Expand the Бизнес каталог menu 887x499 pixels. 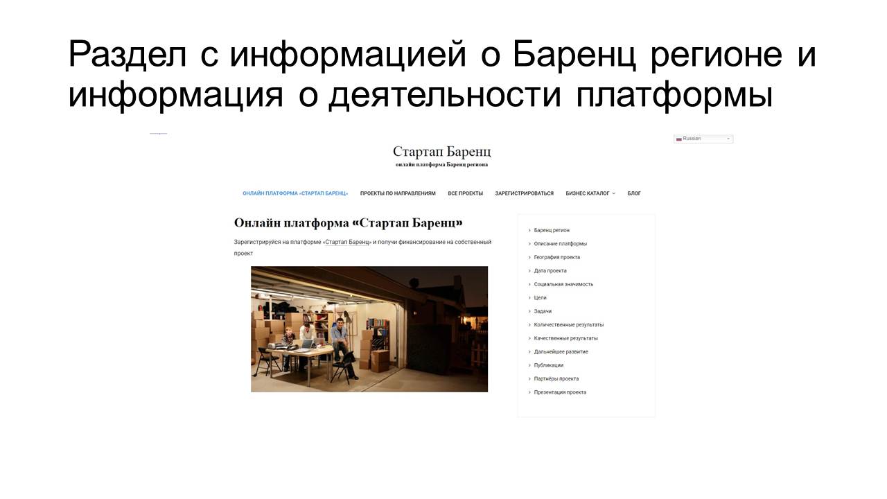tap(590, 193)
